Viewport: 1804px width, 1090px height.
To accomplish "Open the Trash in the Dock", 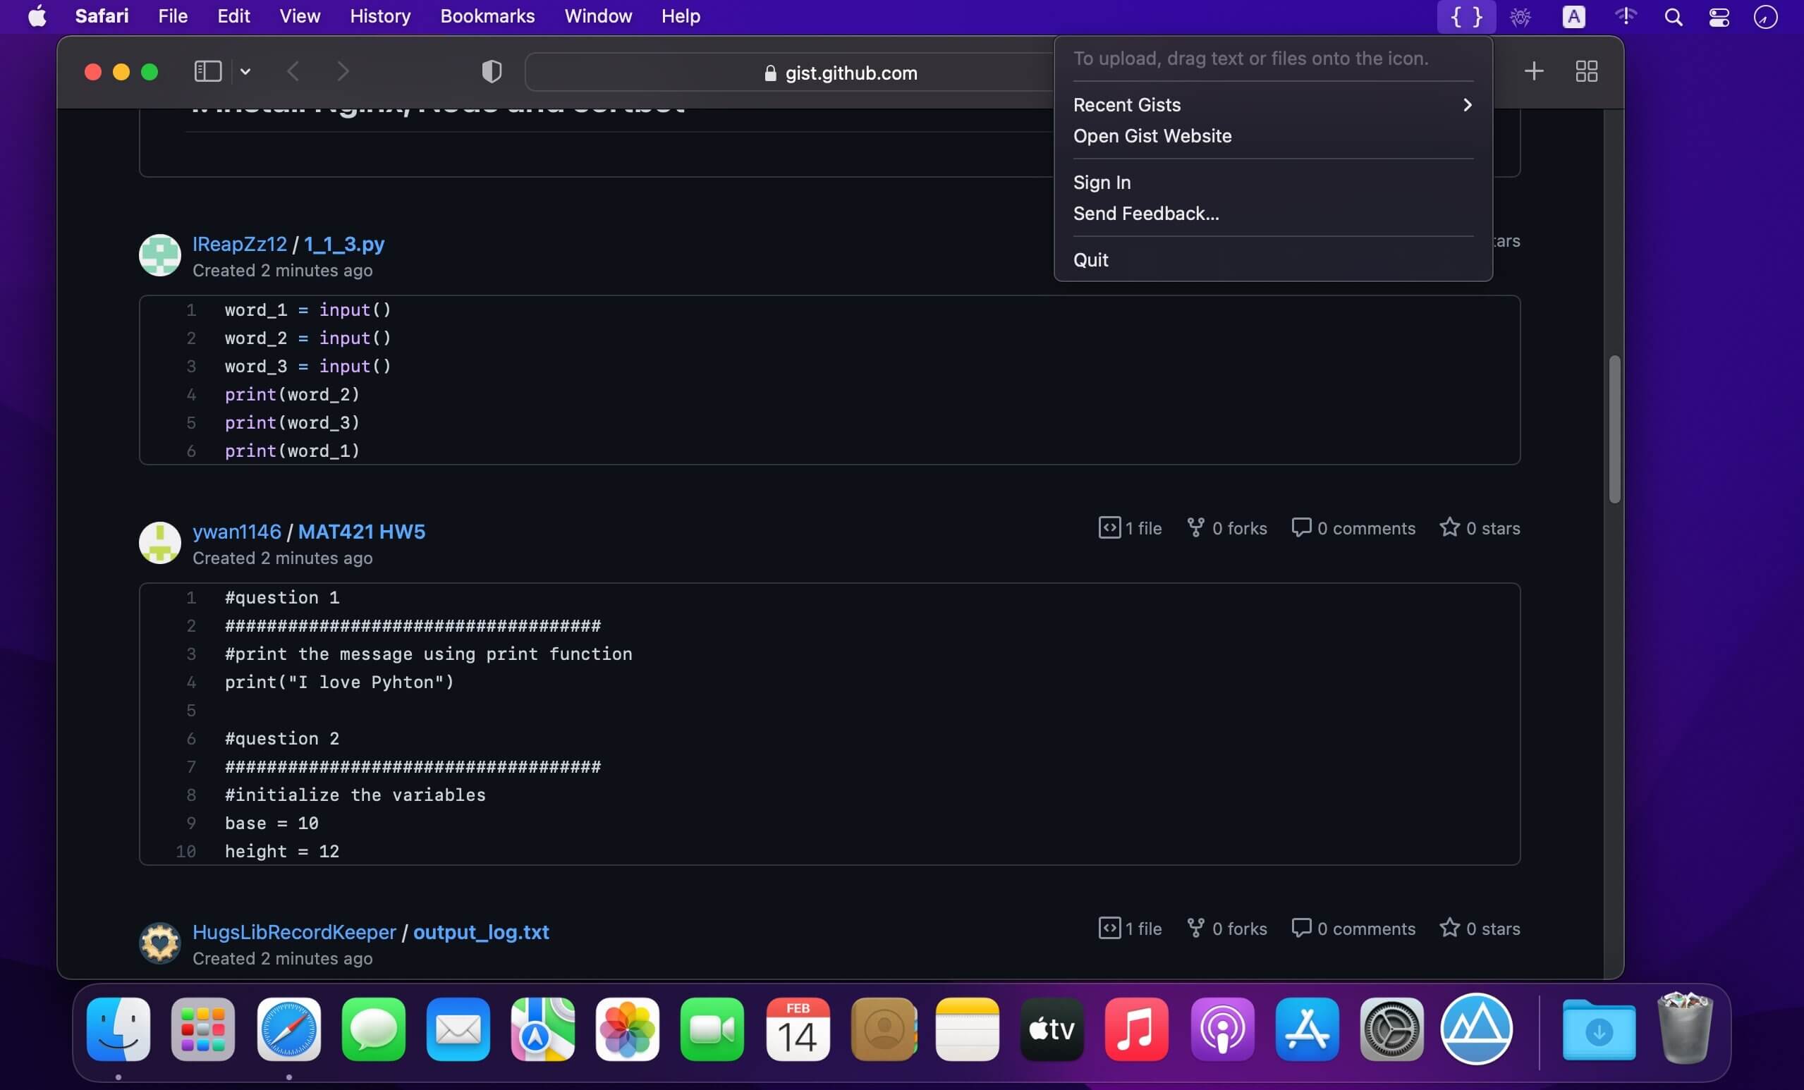I will (1686, 1028).
